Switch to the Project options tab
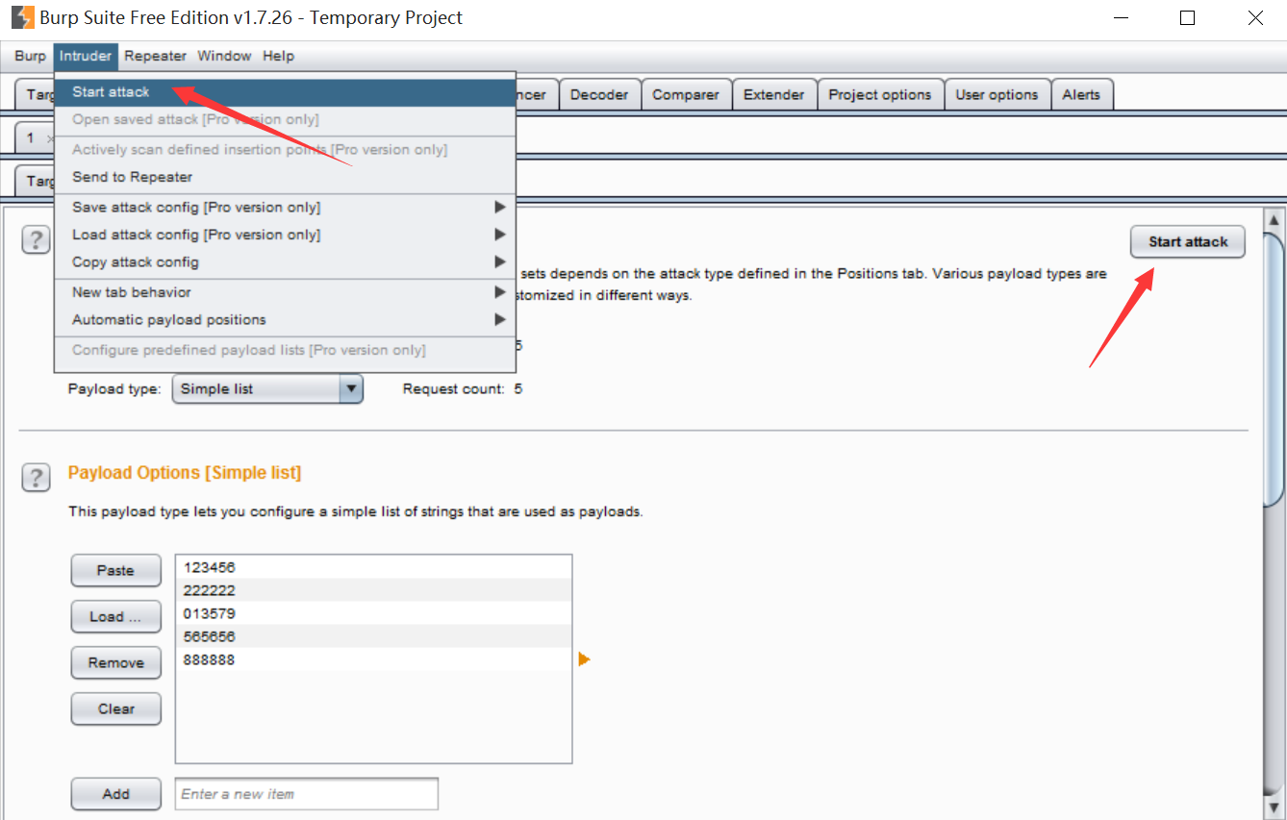Screen dimensions: 1287x820 coord(880,94)
